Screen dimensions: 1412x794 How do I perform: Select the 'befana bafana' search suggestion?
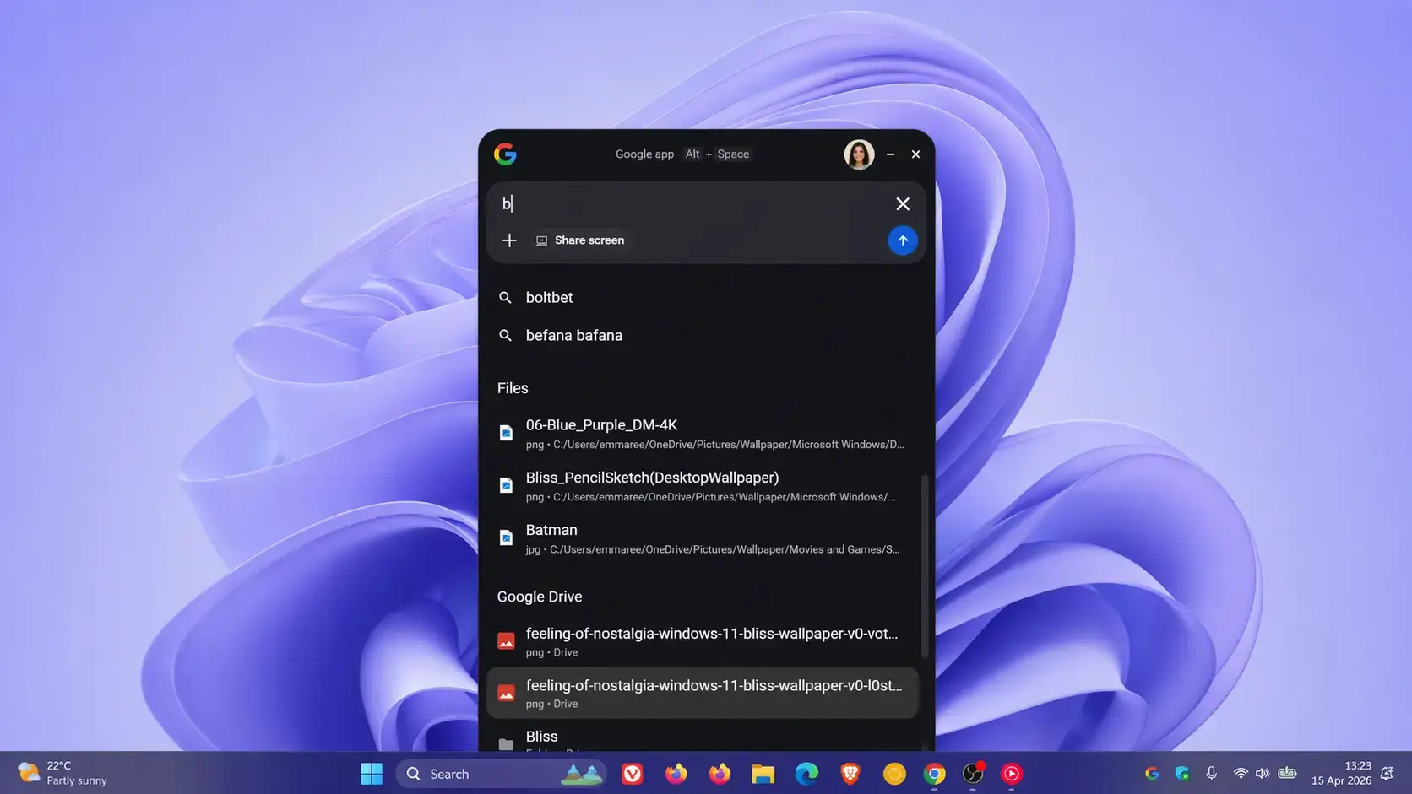pos(573,336)
